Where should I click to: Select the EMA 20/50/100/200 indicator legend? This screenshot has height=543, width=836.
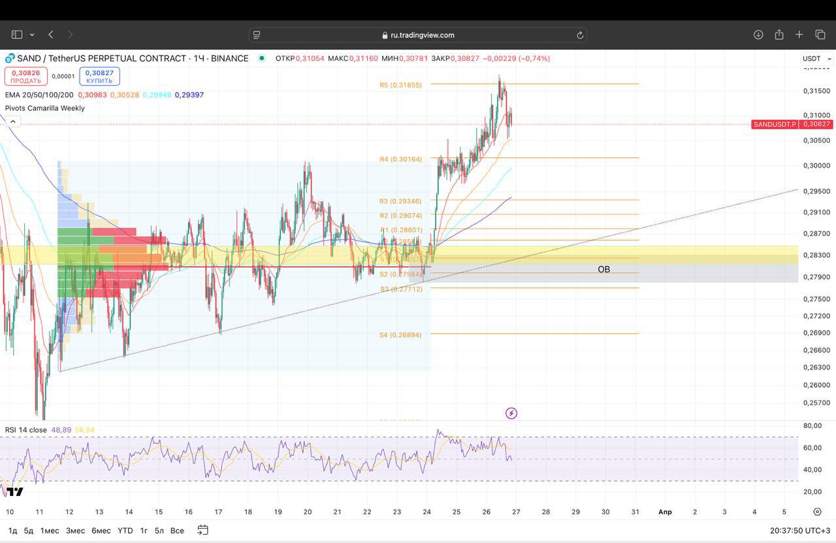click(x=39, y=95)
